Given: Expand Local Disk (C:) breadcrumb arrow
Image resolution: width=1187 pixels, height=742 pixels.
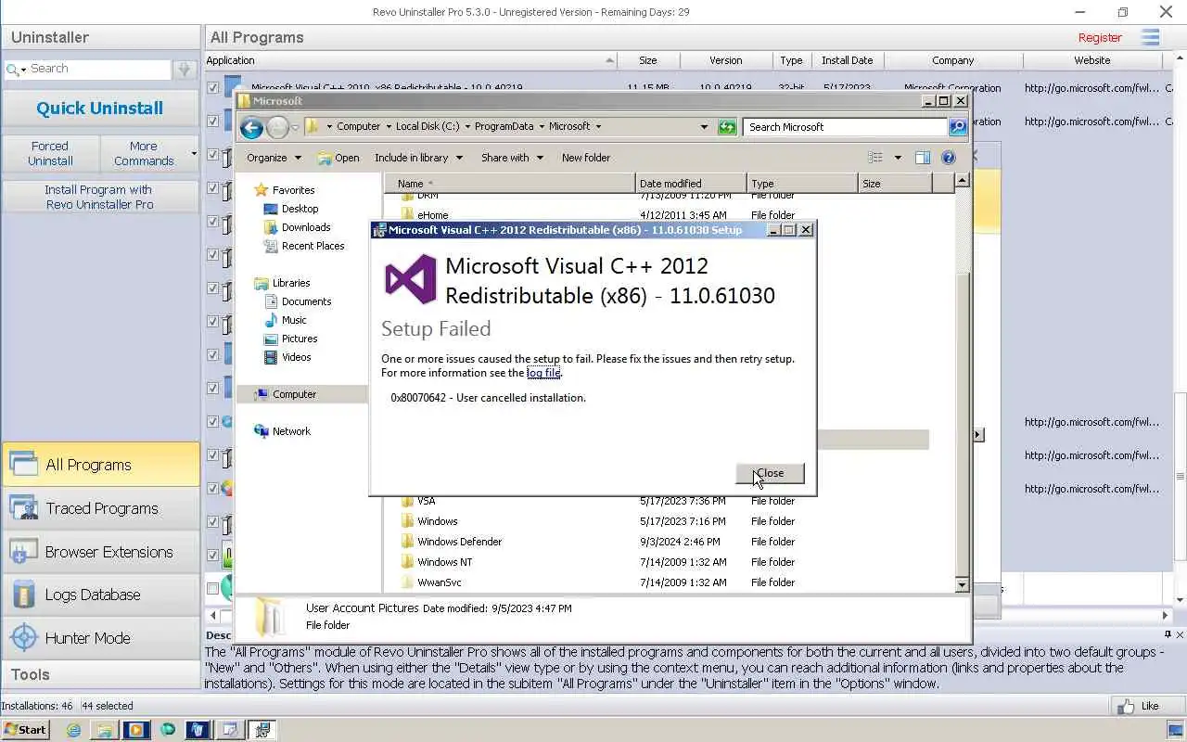Looking at the screenshot, I should coord(467,127).
